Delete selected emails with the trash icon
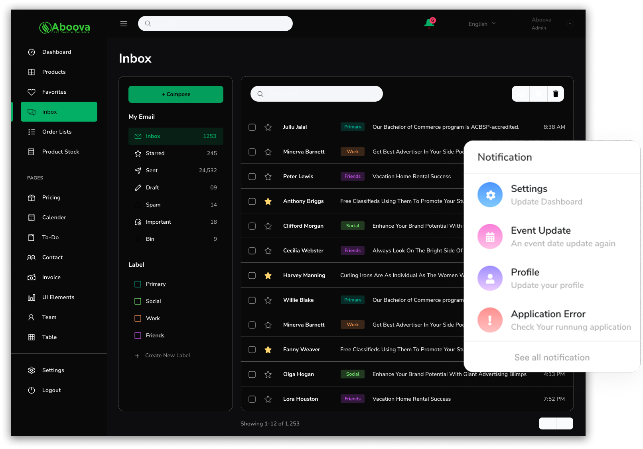Image resolution: width=643 pixels, height=449 pixels. click(x=555, y=94)
